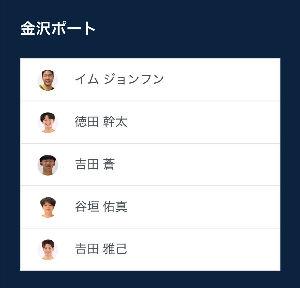Click イム ジョンフン's profile photo
Screen dimensions: 300x288
point(48,80)
